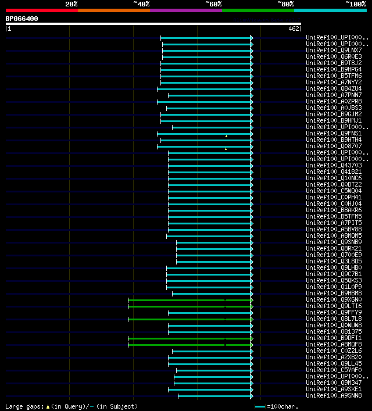Select the UniRef100_Q9LHB0 label
The image size is (372, 411).
tap(334, 267)
